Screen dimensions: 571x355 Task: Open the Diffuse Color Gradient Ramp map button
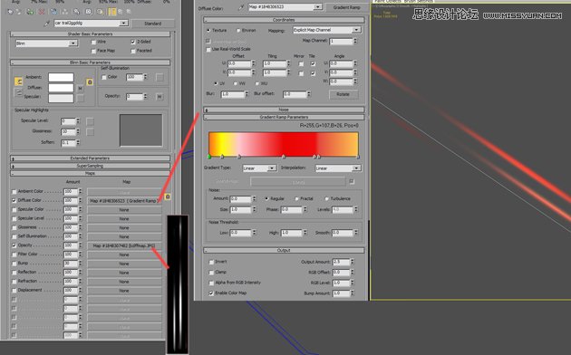tap(124, 201)
